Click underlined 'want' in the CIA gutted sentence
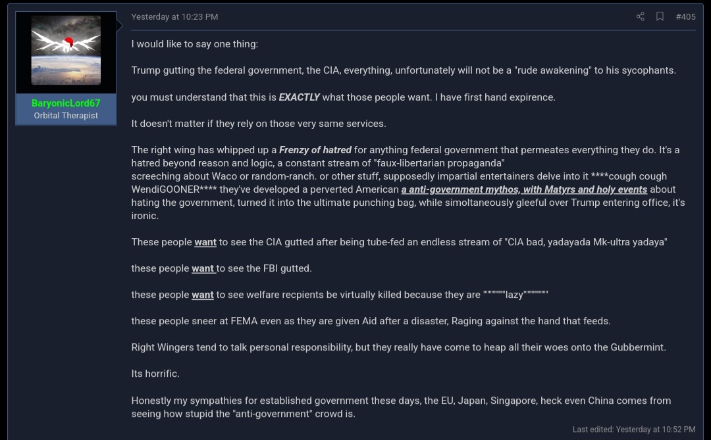This screenshot has width=711, height=440. click(205, 243)
